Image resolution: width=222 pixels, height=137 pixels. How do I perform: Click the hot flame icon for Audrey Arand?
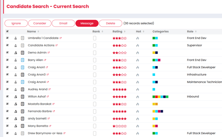pyautogui.click(x=138, y=89)
